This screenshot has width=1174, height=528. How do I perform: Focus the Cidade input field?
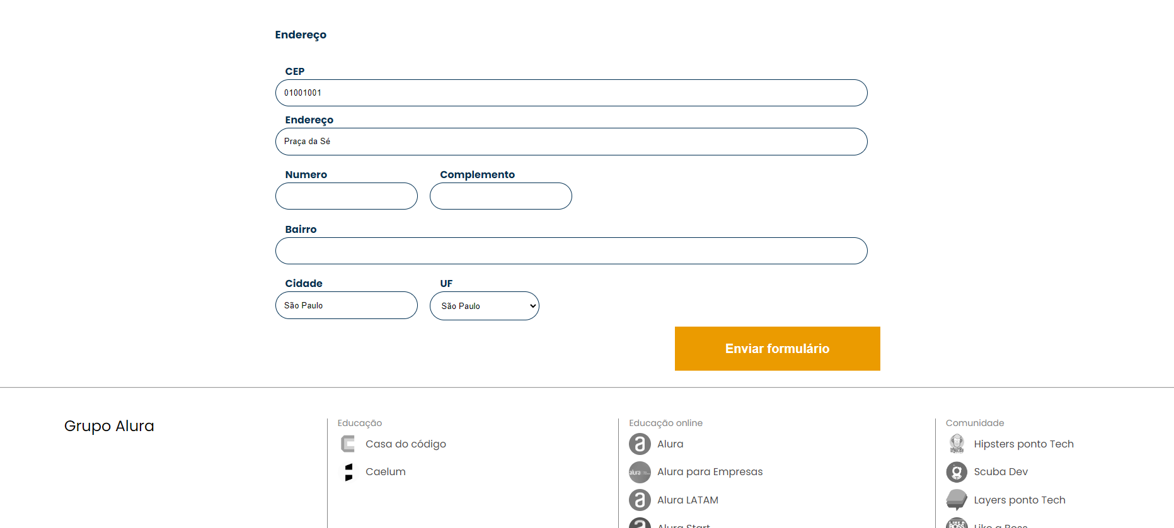pyautogui.click(x=347, y=305)
